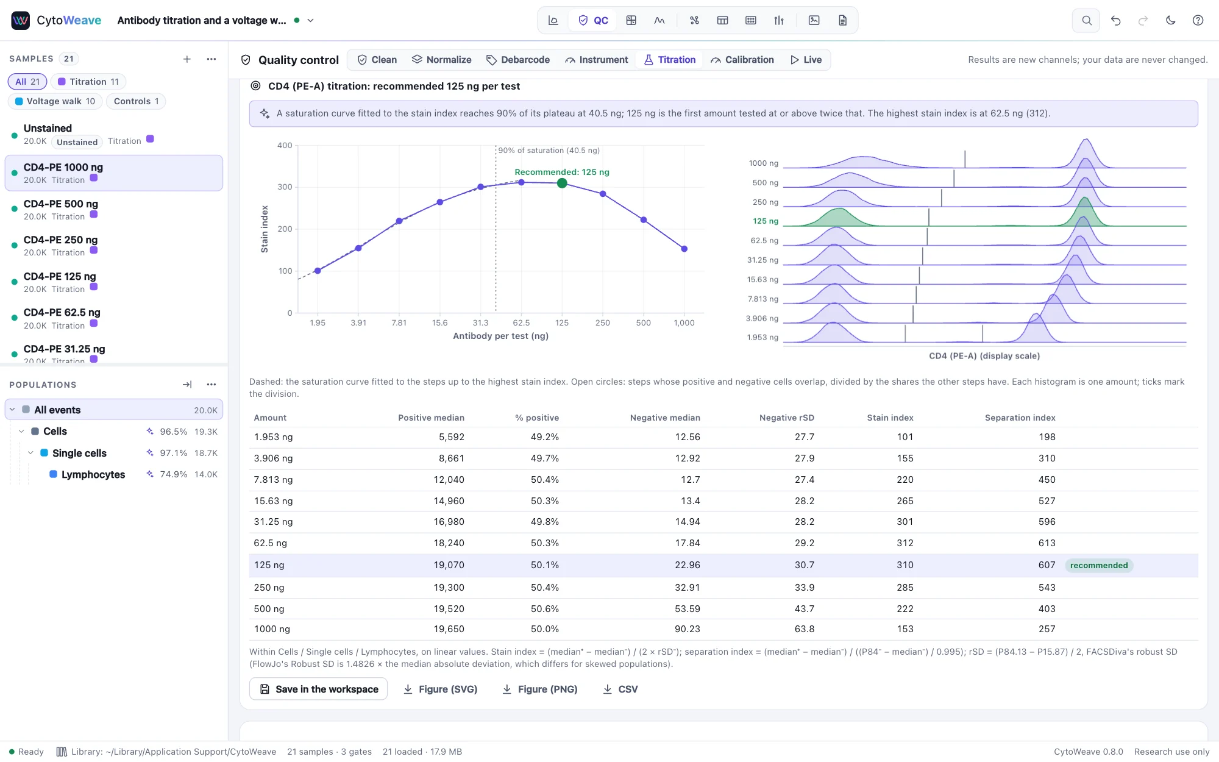Click Save in the workspace button
Screen dimensions: 1219x762
point(319,689)
